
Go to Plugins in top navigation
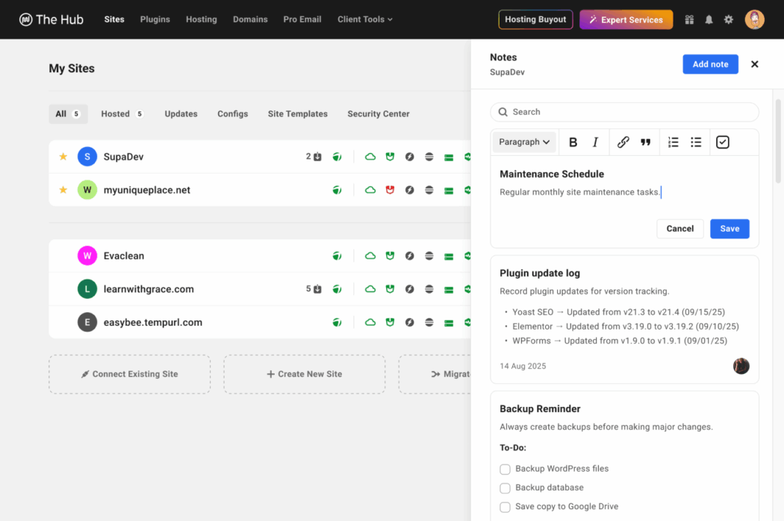click(155, 19)
